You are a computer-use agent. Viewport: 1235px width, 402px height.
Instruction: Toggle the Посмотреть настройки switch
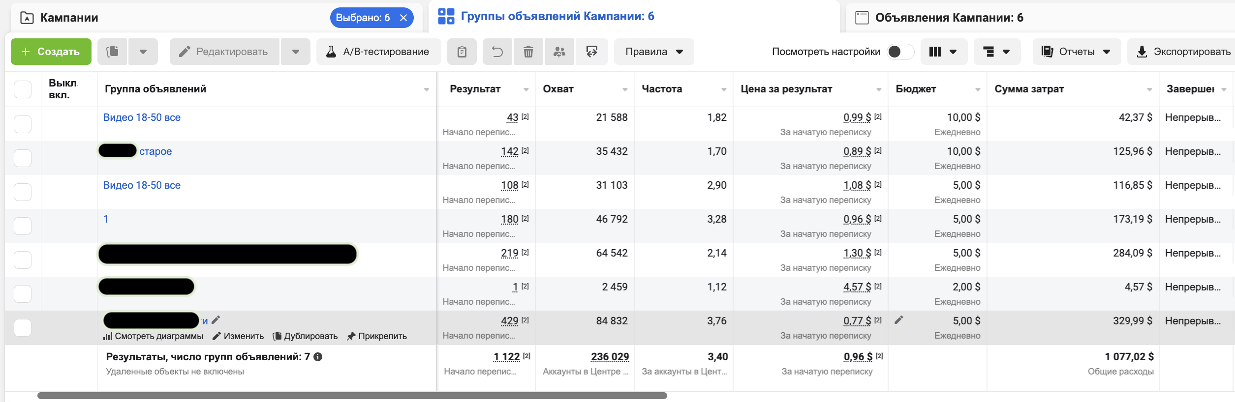900,52
